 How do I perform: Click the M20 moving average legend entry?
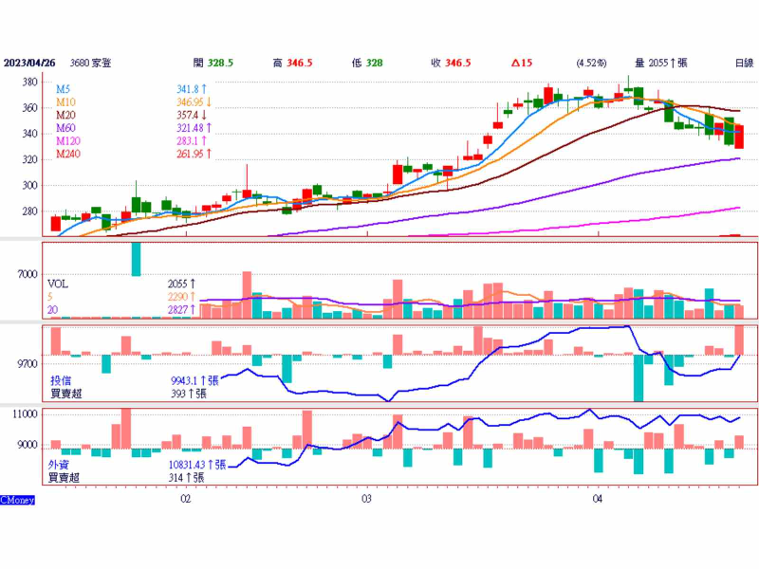tap(65, 114)
